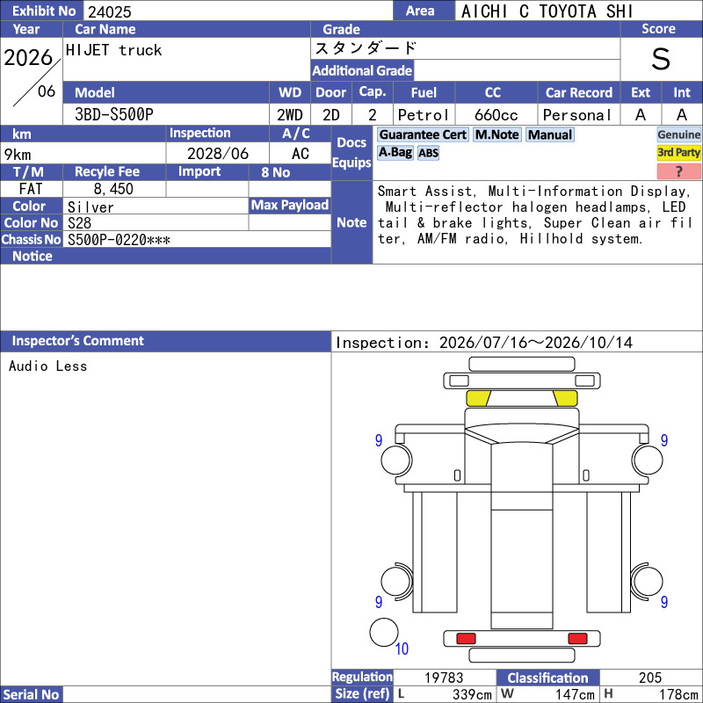Click the Manual docs badge
703x703 pixels.
[550, 134]
